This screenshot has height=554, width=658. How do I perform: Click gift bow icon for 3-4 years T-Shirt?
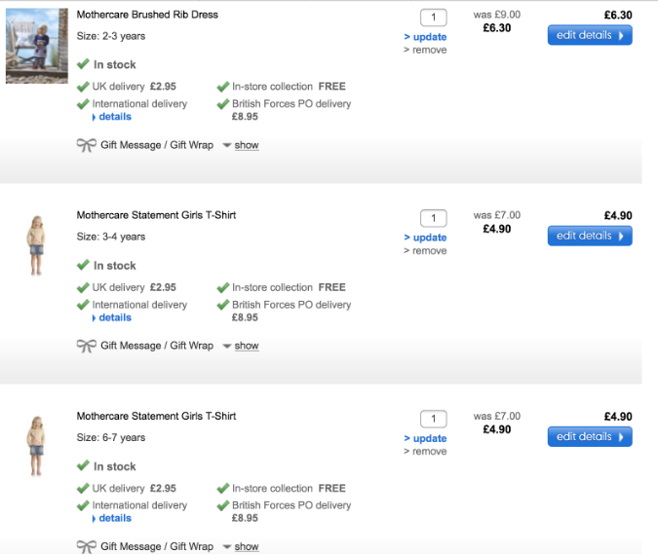(87, 346)
